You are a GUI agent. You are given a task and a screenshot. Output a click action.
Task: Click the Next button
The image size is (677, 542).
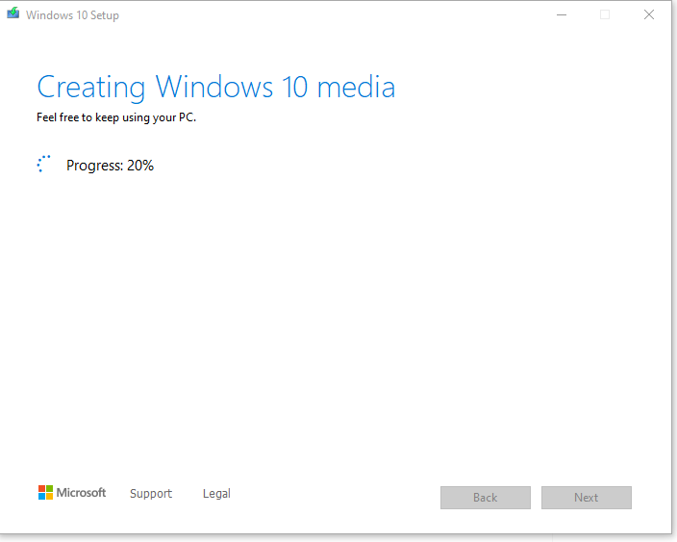point(587,498)
